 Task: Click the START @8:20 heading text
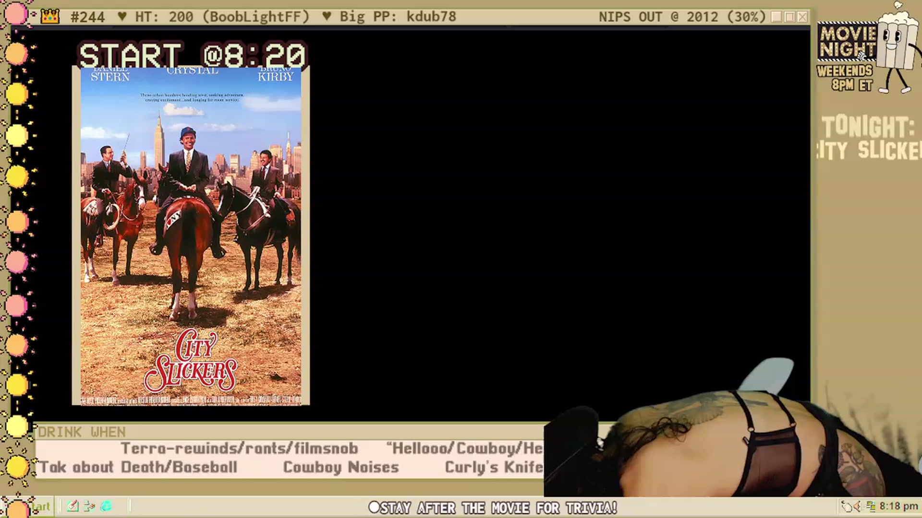coord(192,56)
